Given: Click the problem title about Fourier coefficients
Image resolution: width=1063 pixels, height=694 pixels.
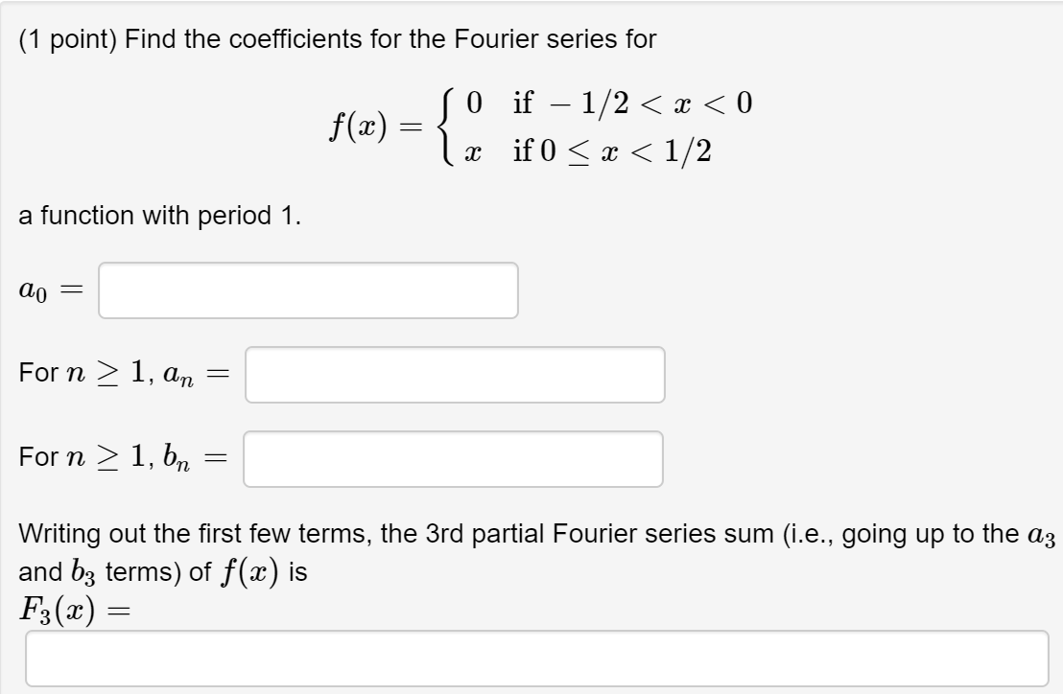Looking at the screenshot, I should pyautogui.click(x=384, y=38).
